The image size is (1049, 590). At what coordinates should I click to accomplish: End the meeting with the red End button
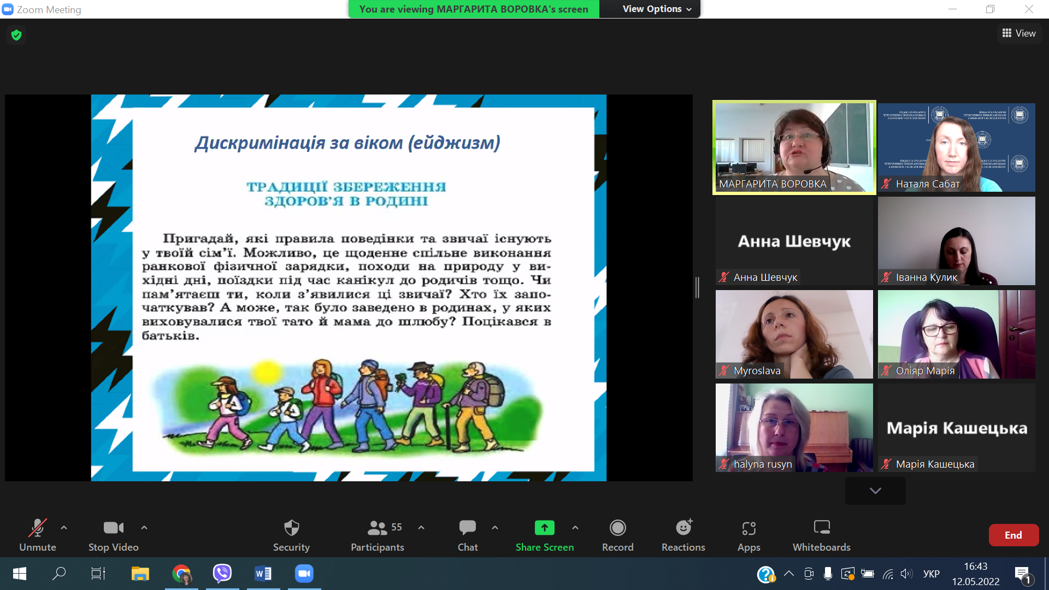[x=1013, y=535]
